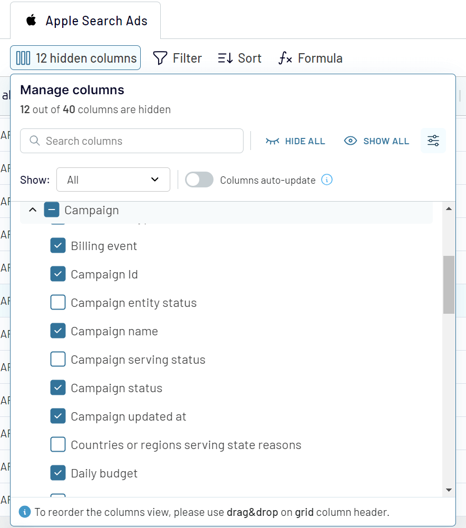
Task: Uncheck the Campaign name checkbox
Action: [x=58, y=331]
